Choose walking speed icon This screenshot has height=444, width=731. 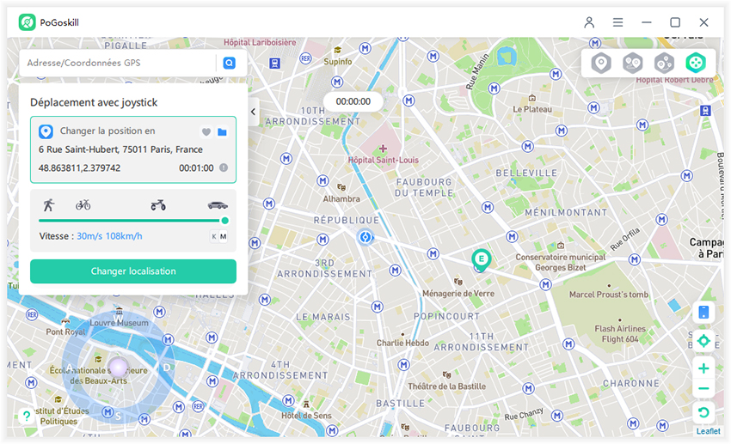click(x=48, y=204)
